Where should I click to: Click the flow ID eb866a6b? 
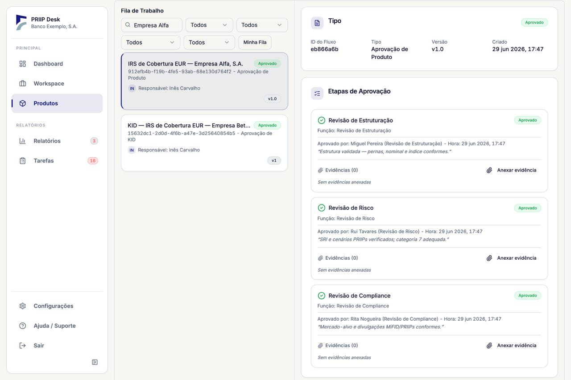click(324, 49)
